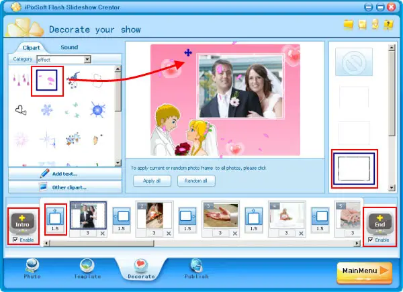Click the golden figure icon in header
403x292 pixels.
[375, 24]
